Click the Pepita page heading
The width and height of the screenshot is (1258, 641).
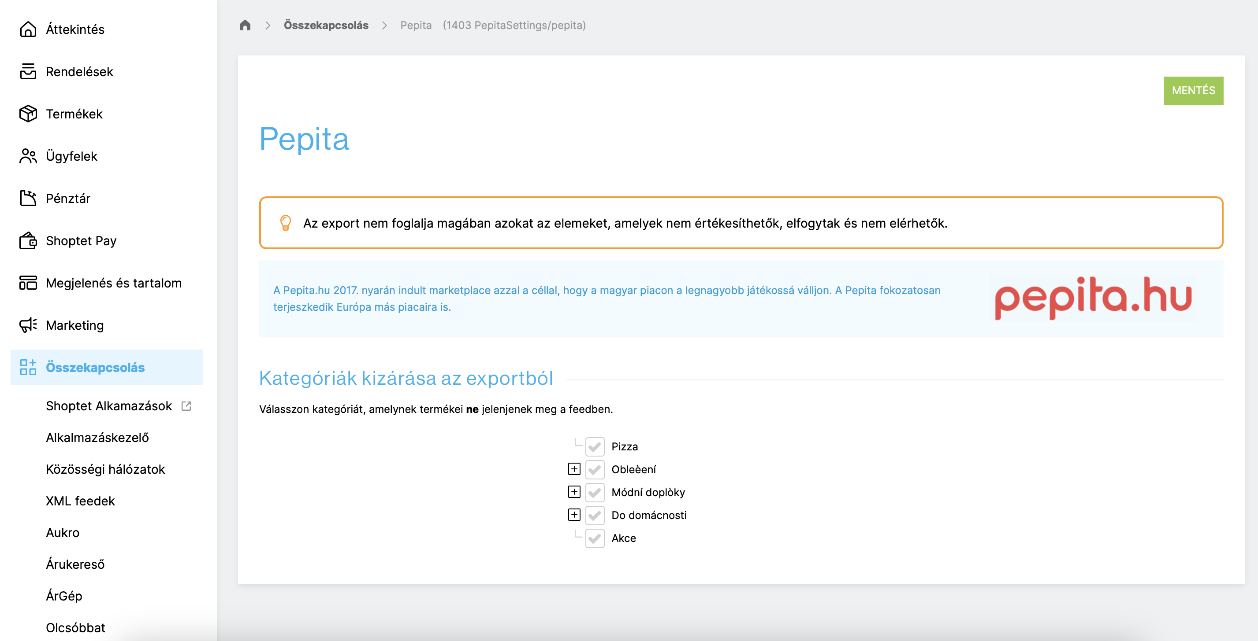[304, 139]
